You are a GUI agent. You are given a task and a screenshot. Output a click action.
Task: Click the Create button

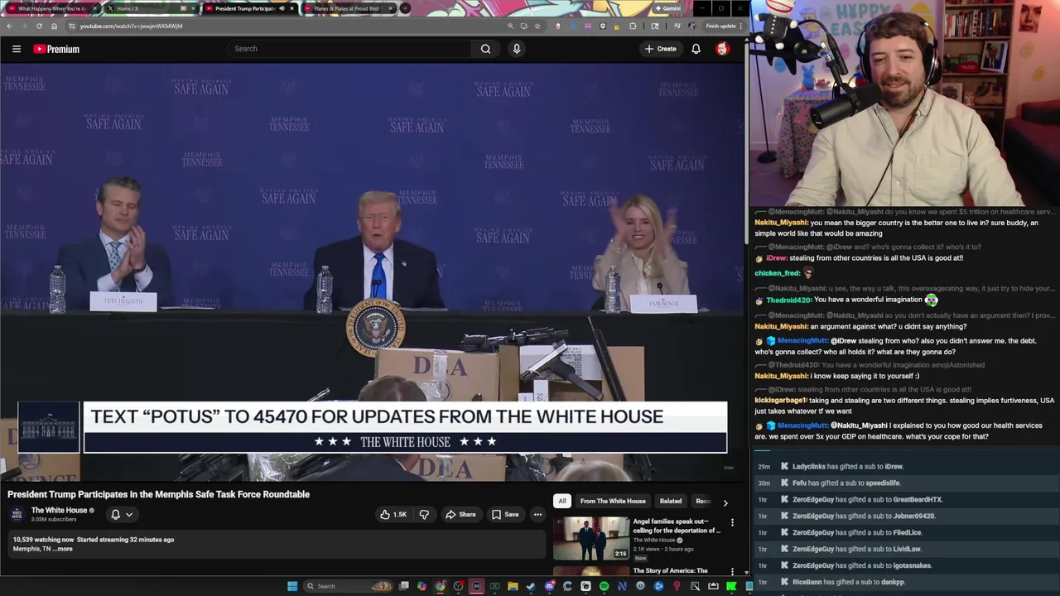coord(661,49)
